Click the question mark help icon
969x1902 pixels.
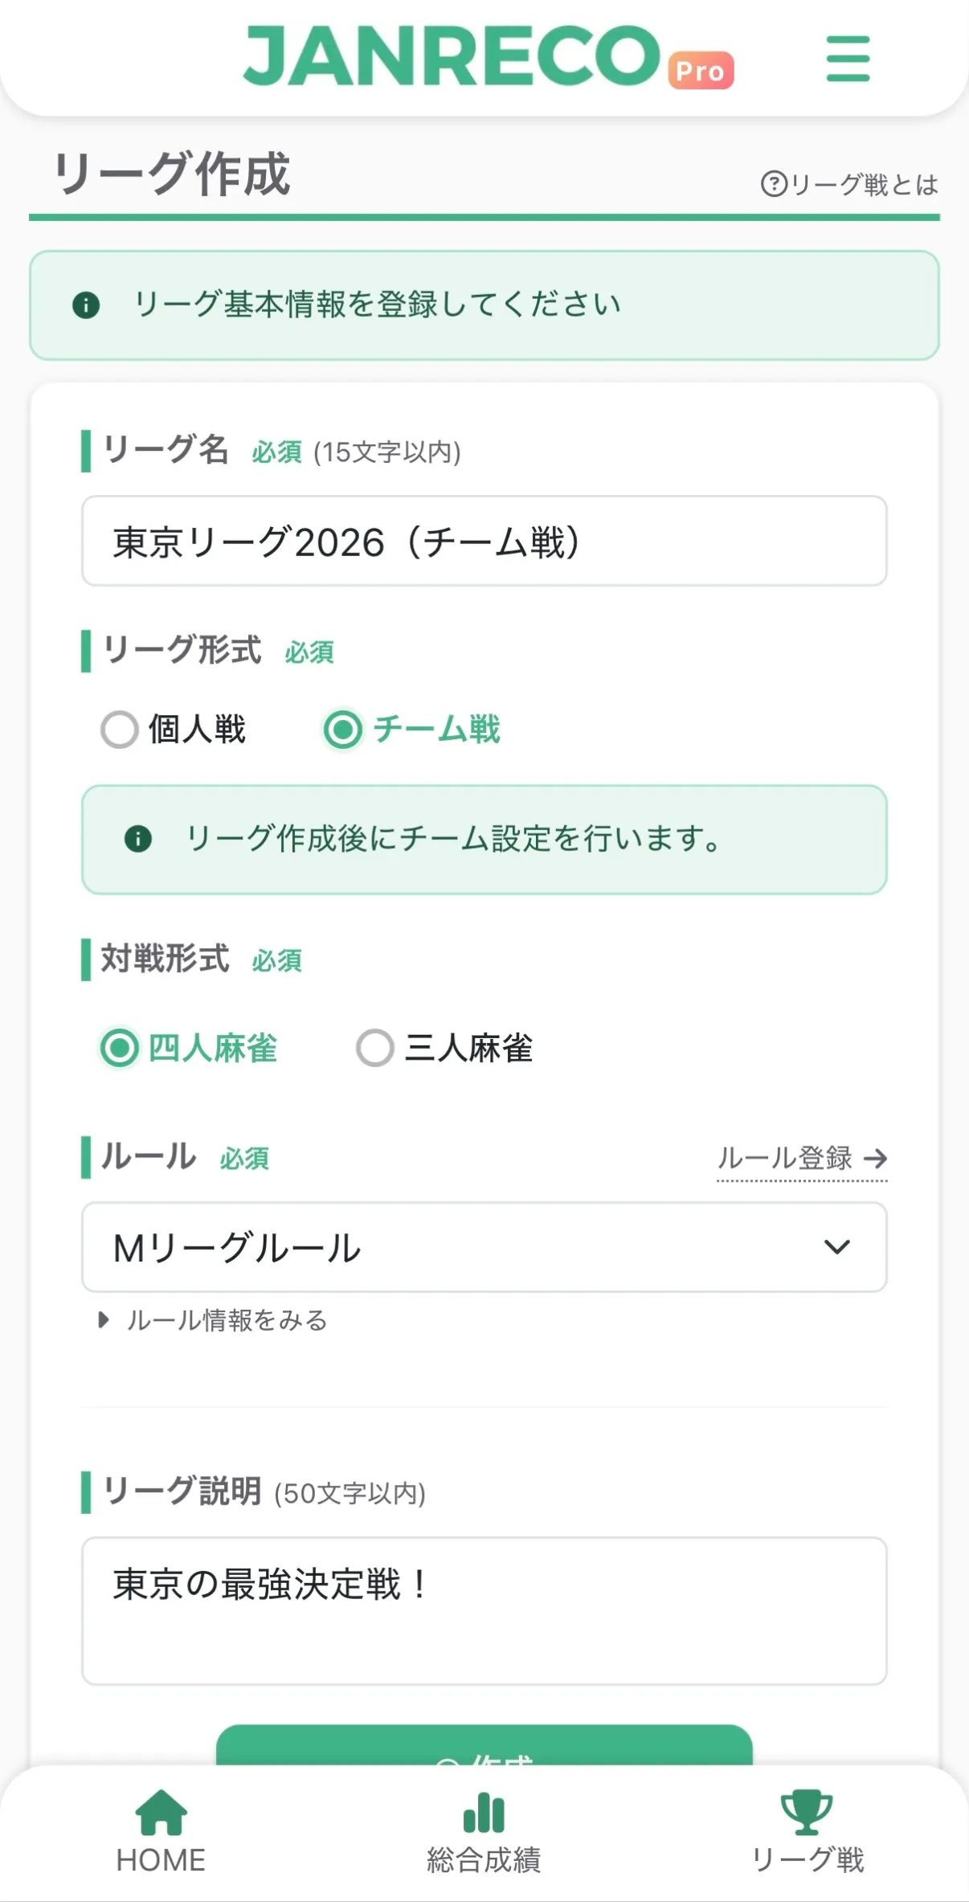pyautogui.click(x=773, y=184)
